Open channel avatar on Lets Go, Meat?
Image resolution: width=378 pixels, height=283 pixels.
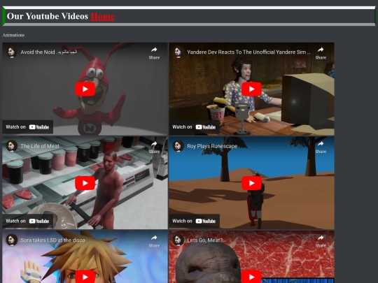click(x=178, y=240)
